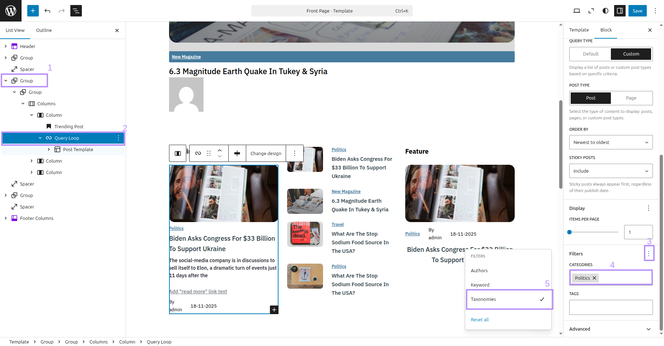Click the drag handle in block toolbar
The height and width of the screenshot is (346, 664).
209,153
